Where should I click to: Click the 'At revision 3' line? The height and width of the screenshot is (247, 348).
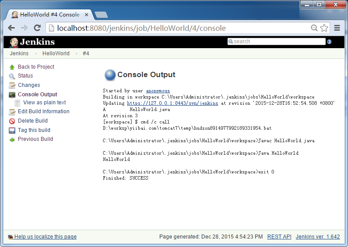pos(120,115)
